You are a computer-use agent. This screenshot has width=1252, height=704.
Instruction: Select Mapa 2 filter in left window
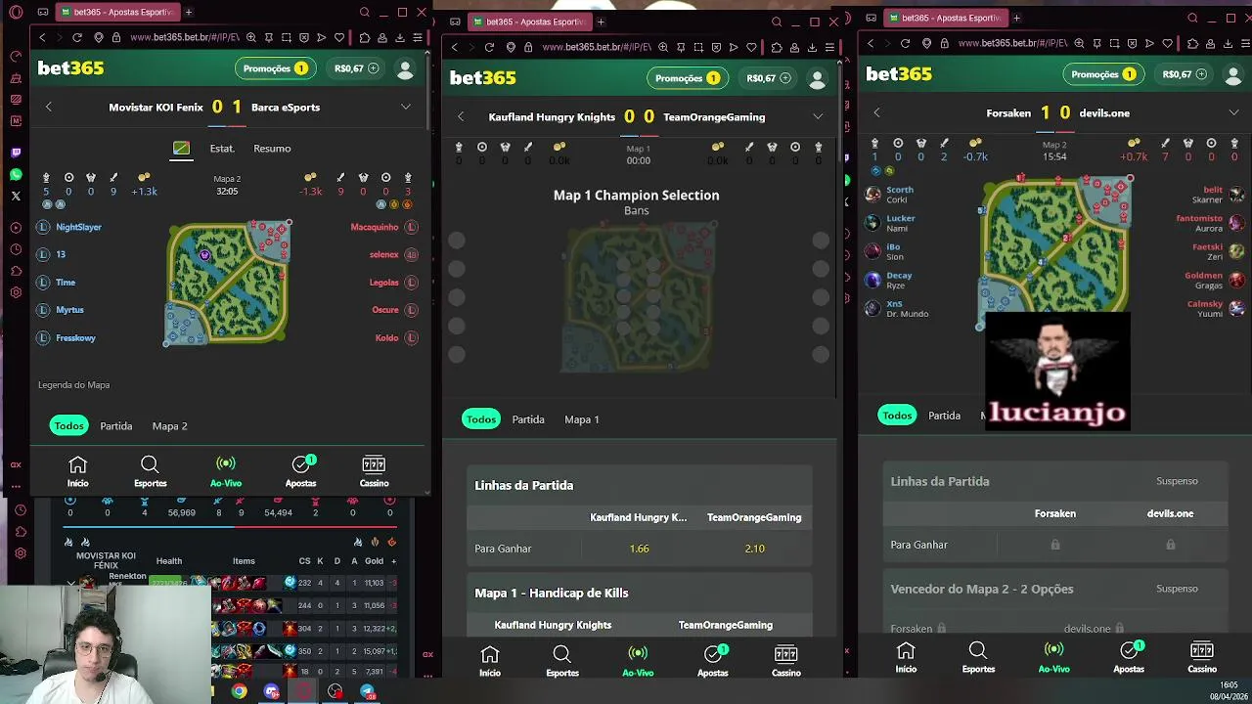click(x=169, y=426)
